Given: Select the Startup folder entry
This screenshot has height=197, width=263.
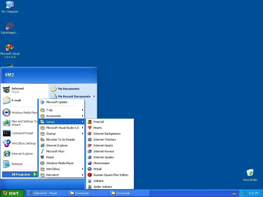Looking at the screenshot, I should tap(62, 133).
